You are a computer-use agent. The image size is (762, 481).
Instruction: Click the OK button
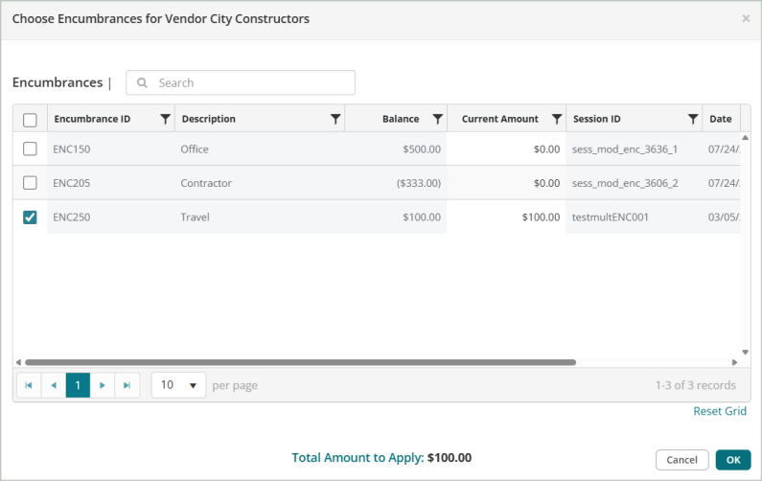click(x=732, y=460)
